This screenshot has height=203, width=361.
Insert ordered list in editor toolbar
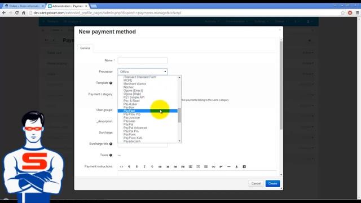click(168, 167)
